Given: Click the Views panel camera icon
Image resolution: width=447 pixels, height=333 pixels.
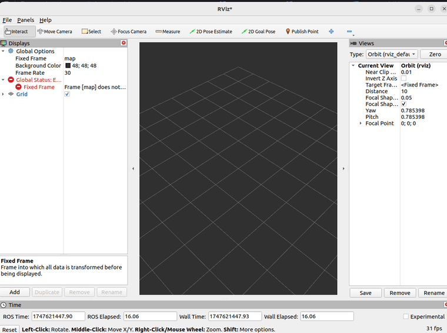Looking at the screenshot, I should click(x=353, y=44).
